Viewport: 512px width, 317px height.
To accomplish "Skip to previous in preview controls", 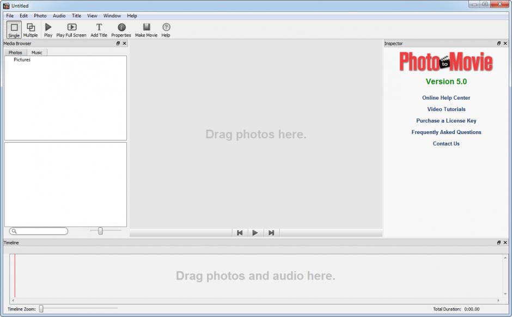I will (240, 233).
